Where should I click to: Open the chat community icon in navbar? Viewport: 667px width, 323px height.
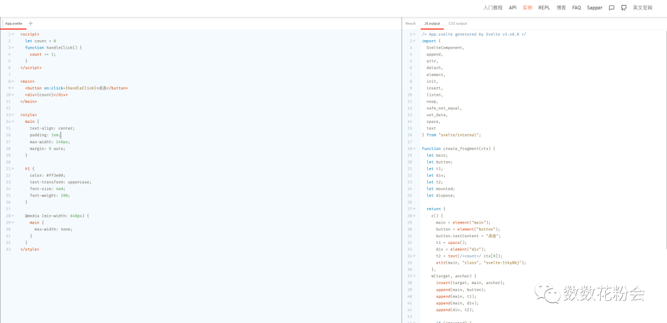tap(611, 7)
